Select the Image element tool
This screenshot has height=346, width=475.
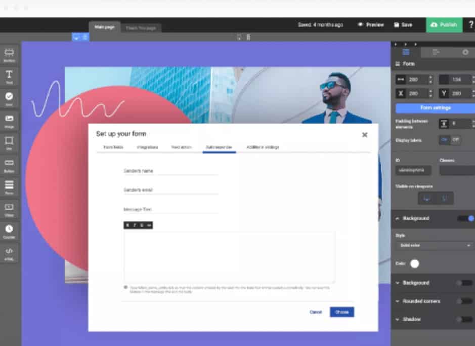tap(10, 120)
